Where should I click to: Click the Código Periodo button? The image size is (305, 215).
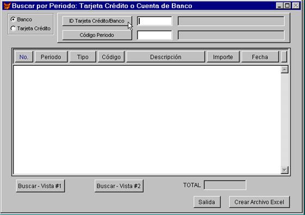tap(97, 35)
